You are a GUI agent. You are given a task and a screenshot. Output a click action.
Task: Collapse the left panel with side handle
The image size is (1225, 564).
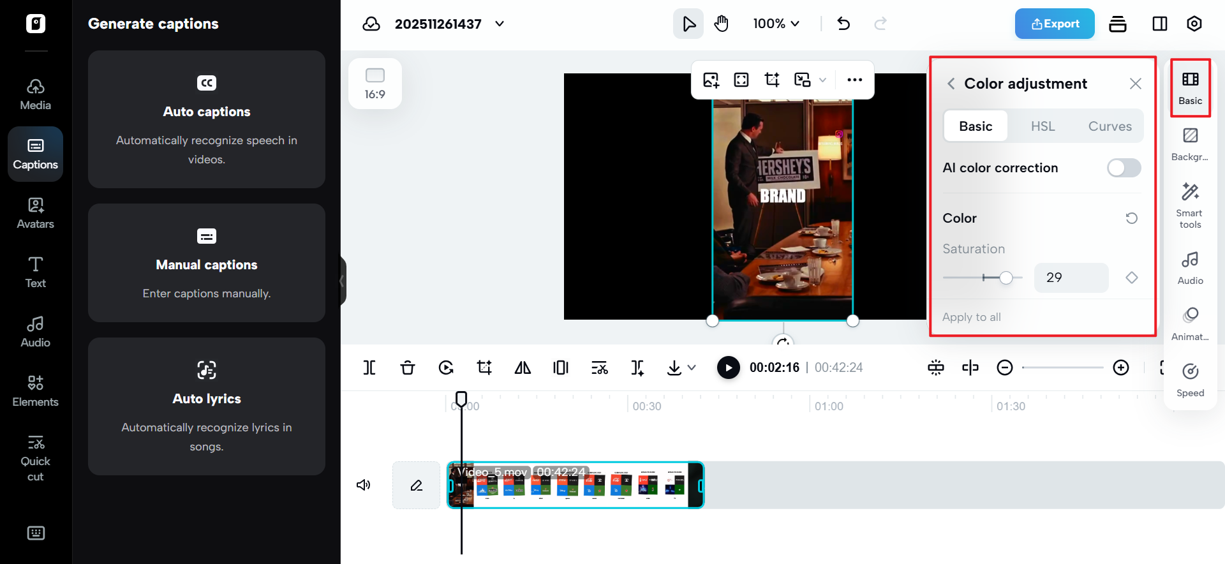[343, 281]
